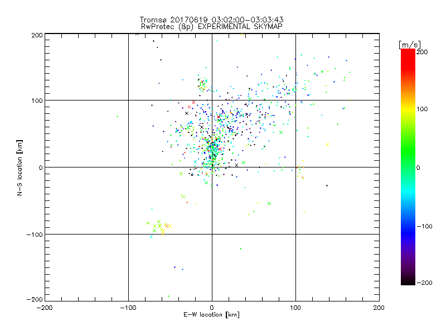Click the plot title 'Tromsø 20170619 03:02:00-03:03:43'
The height and width of the screenshot is (335, 446).
pyautogui.click(x=211, y=20)
